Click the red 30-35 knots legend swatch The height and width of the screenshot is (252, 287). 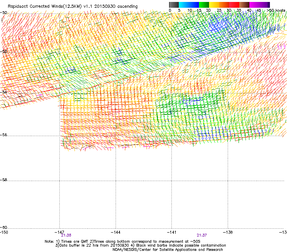point(234,5)
